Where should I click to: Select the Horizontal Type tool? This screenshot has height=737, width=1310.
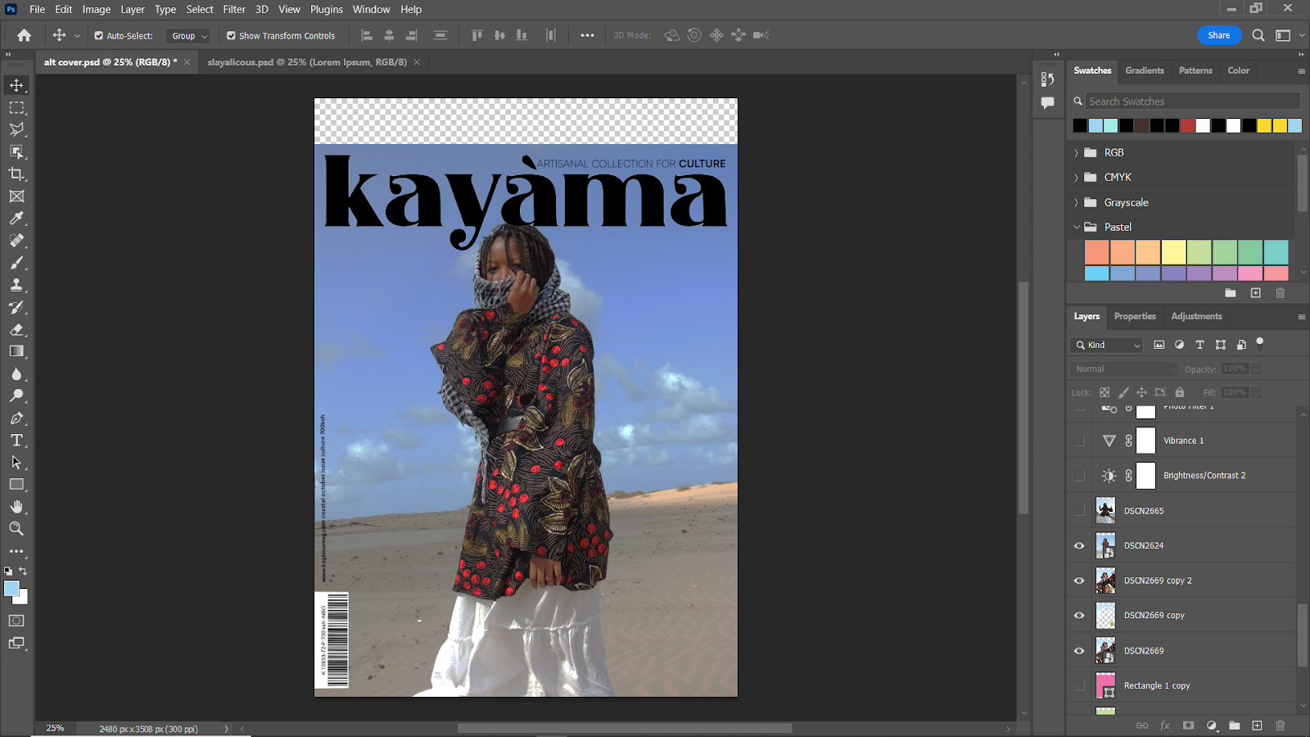[x=16, y=440]
